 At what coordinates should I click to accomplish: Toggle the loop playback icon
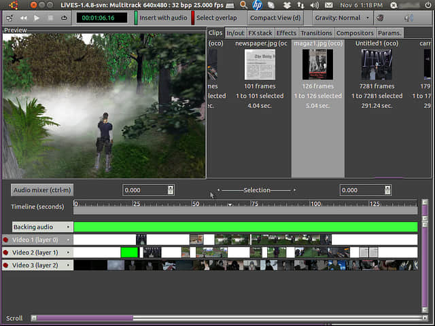coord(65,18)
